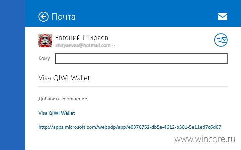
Task: Open the blurred hotmail address selector
Action: coord(83,45)
